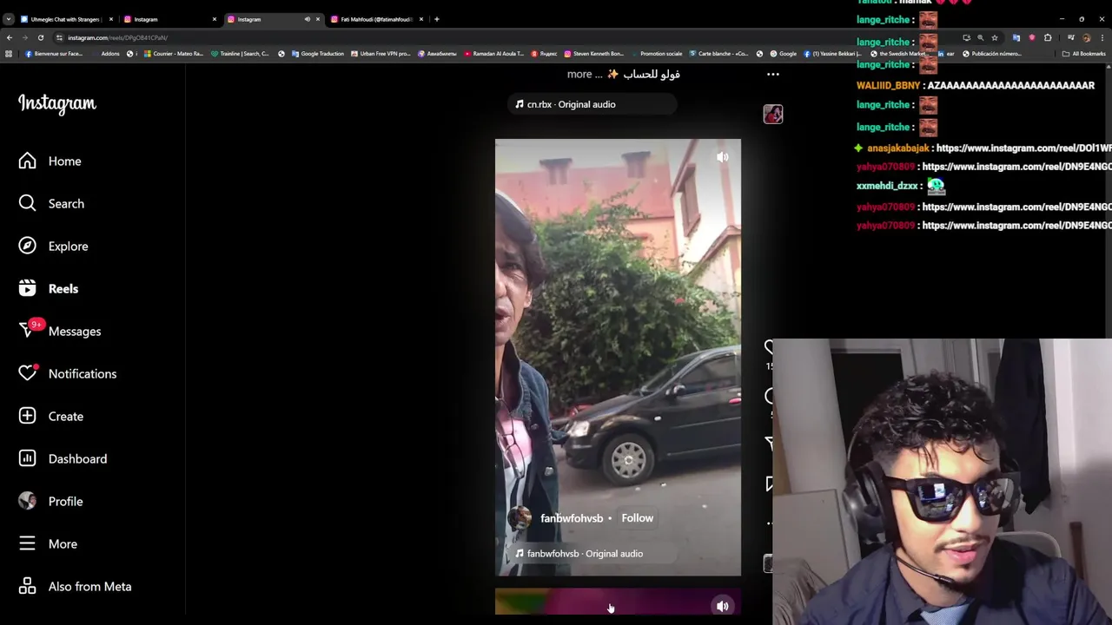Viewport: 1112px width, 625px height.
Task: View site information for instagram.com
Action: [59, 37]
